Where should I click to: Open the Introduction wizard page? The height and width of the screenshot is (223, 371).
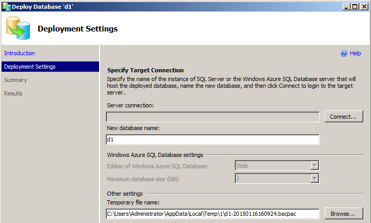click(20, 53)
